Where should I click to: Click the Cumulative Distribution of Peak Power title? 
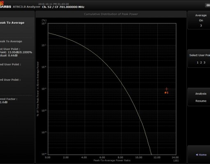tap(111, 14)
